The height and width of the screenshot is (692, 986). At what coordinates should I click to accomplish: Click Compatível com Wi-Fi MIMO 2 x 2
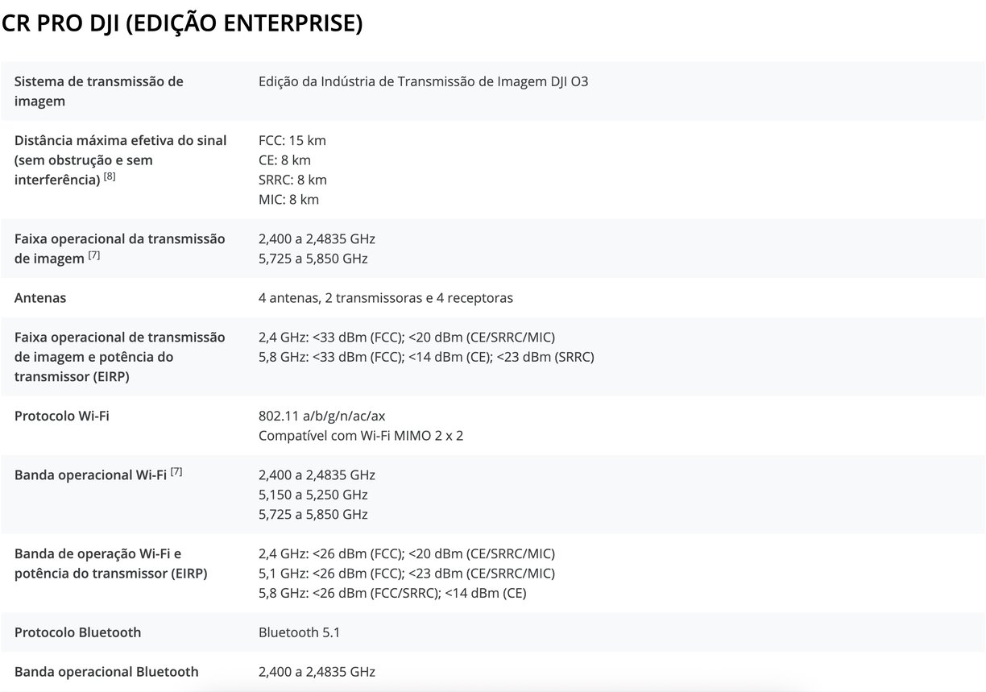(x=361, y=436)
